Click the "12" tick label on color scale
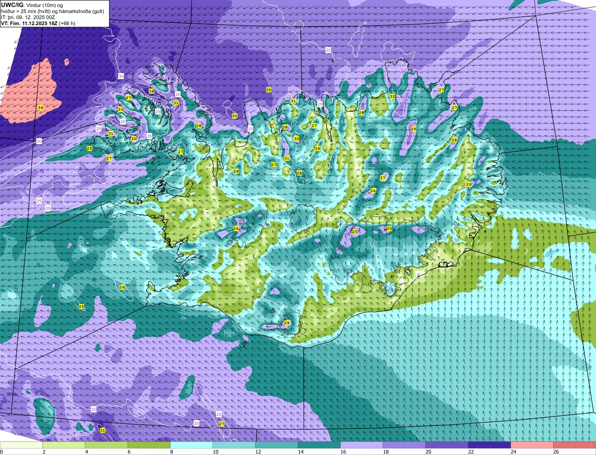This screenshot has height=455, width=596. pos(258,452)
